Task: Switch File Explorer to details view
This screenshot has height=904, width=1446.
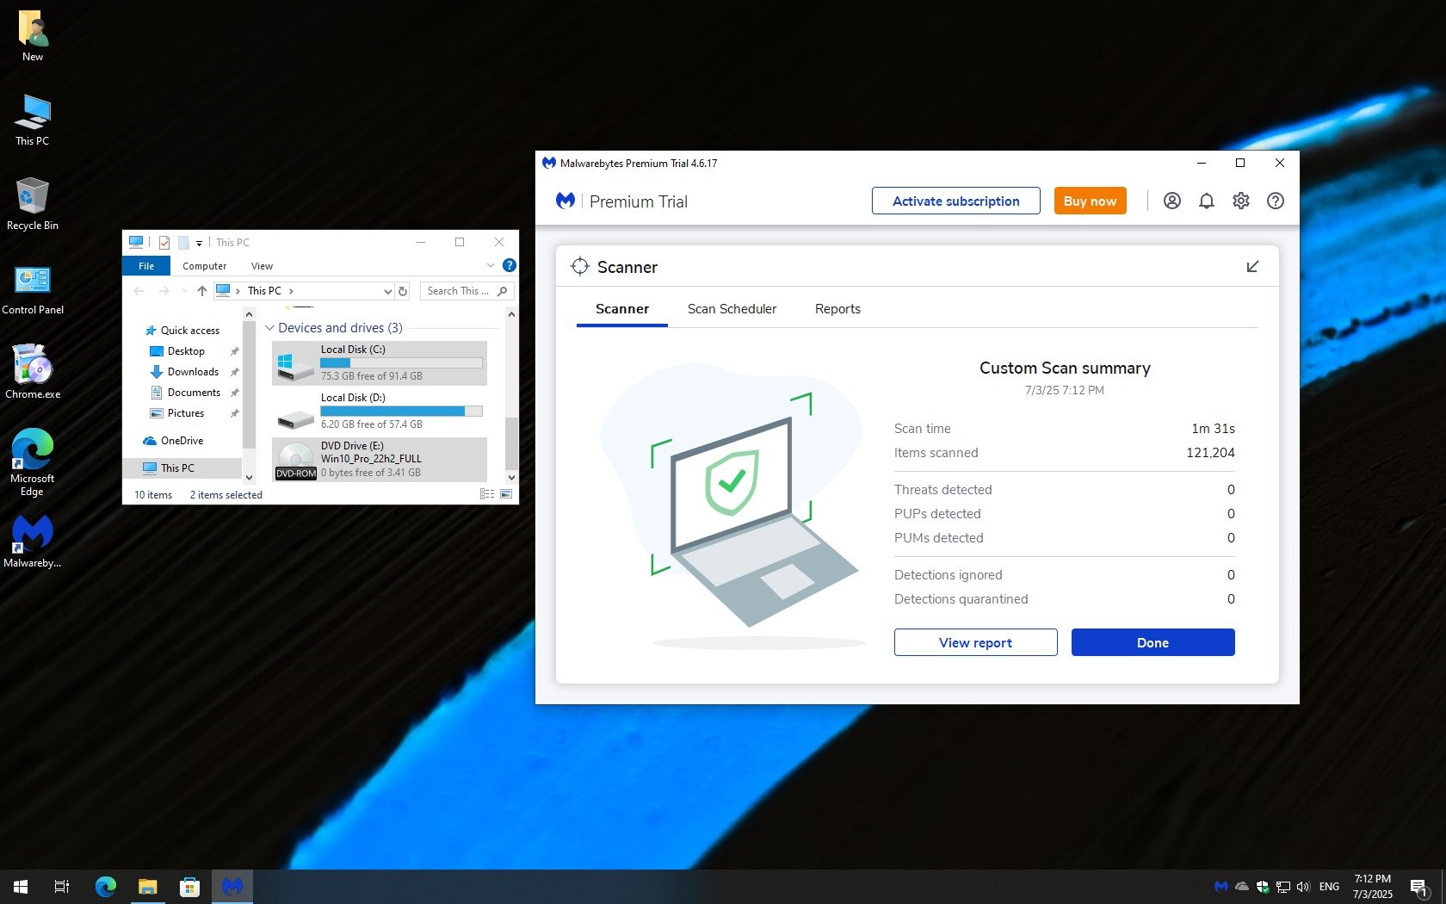Action: [x=487, y=494]
